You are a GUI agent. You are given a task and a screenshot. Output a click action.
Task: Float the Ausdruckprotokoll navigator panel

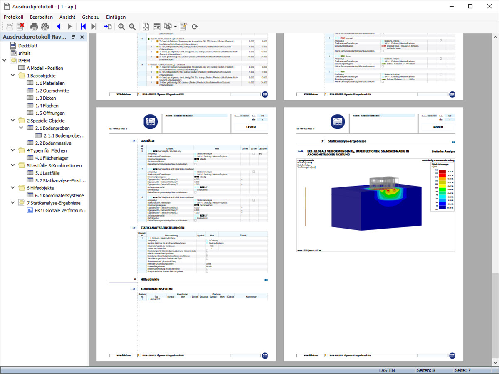(73, 37)
